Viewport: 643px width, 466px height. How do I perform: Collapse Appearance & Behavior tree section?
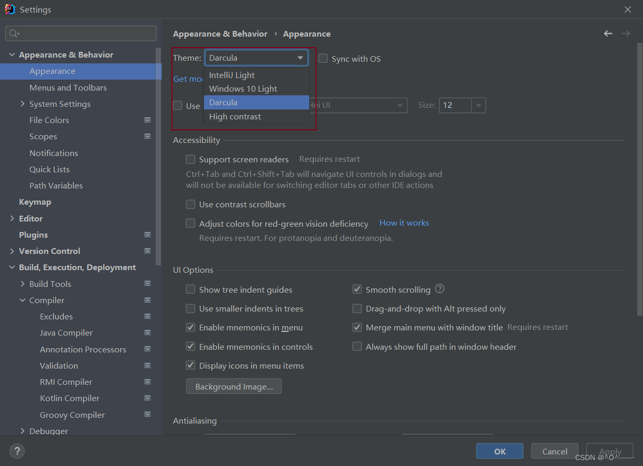[x=12, y=54]
